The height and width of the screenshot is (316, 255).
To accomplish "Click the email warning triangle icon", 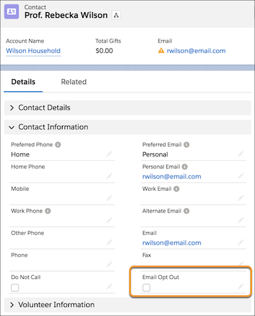I will 161,50.
